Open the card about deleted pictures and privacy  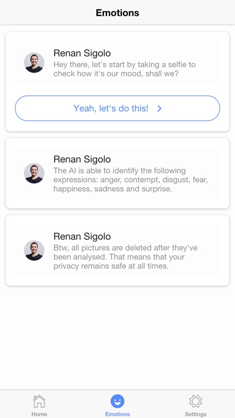coord(117,250)
